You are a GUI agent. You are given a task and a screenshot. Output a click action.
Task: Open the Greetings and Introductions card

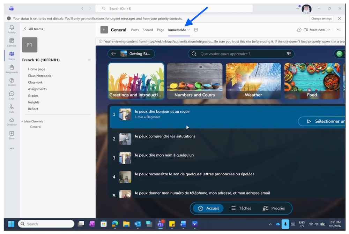[136, 81]
